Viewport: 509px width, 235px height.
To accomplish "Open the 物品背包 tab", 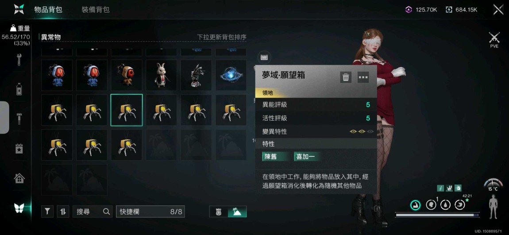I will click(x=48, y=9).
